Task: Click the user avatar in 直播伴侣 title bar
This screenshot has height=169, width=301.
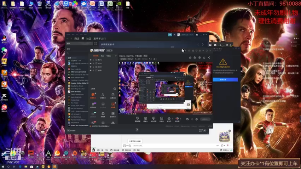Action: (183, 51)
